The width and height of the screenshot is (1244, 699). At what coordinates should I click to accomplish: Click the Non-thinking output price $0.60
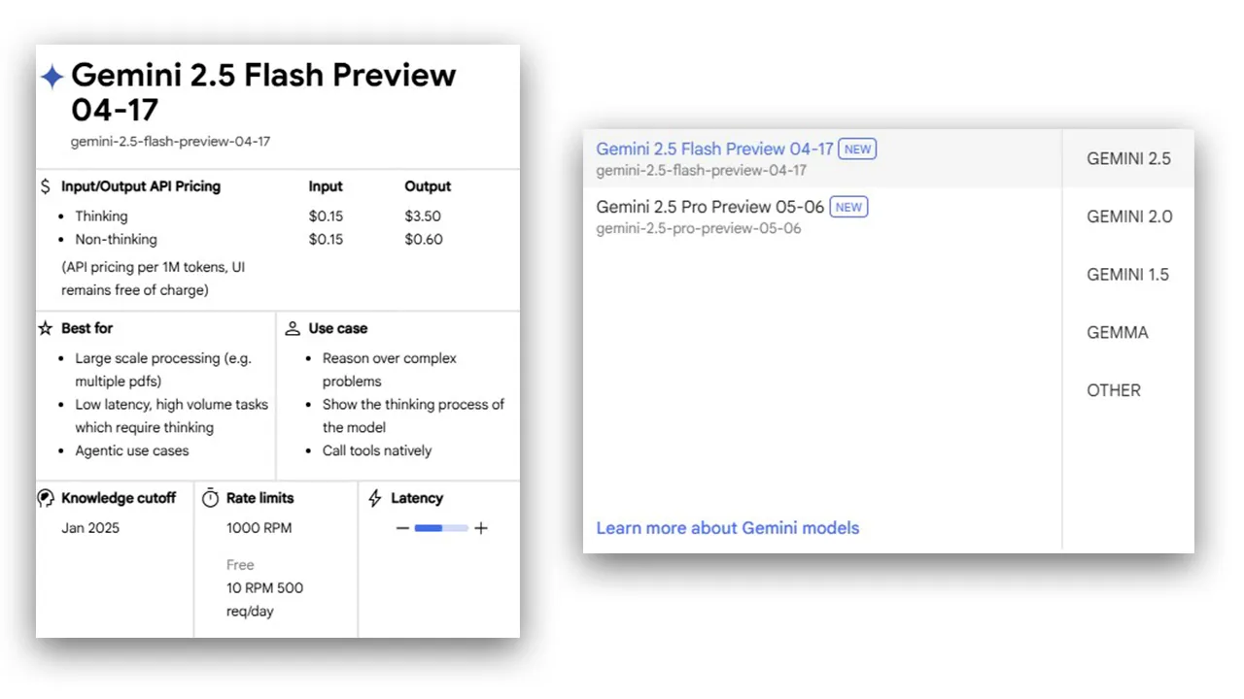point(424,240)
